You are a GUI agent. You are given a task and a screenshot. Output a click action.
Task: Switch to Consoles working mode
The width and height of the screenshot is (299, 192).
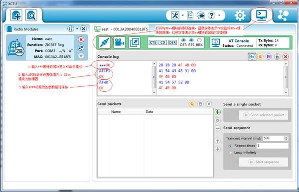(262, 15)
